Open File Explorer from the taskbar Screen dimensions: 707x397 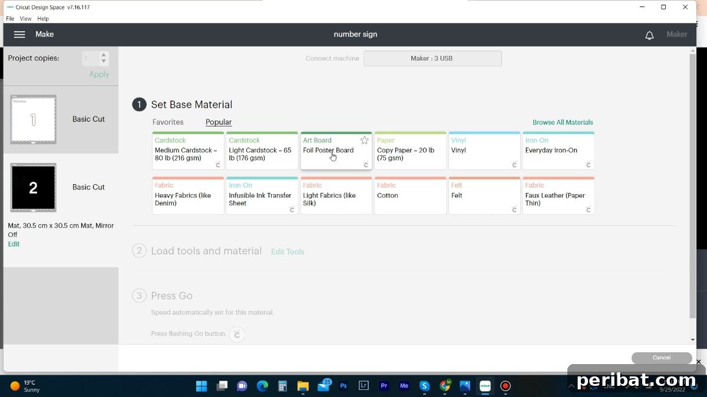tap(303, 386)
